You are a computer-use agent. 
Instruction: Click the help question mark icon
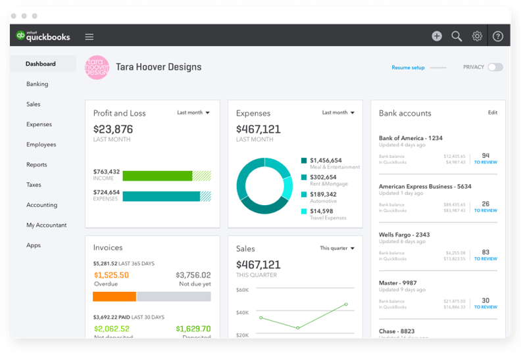click(x=498, y=36)
